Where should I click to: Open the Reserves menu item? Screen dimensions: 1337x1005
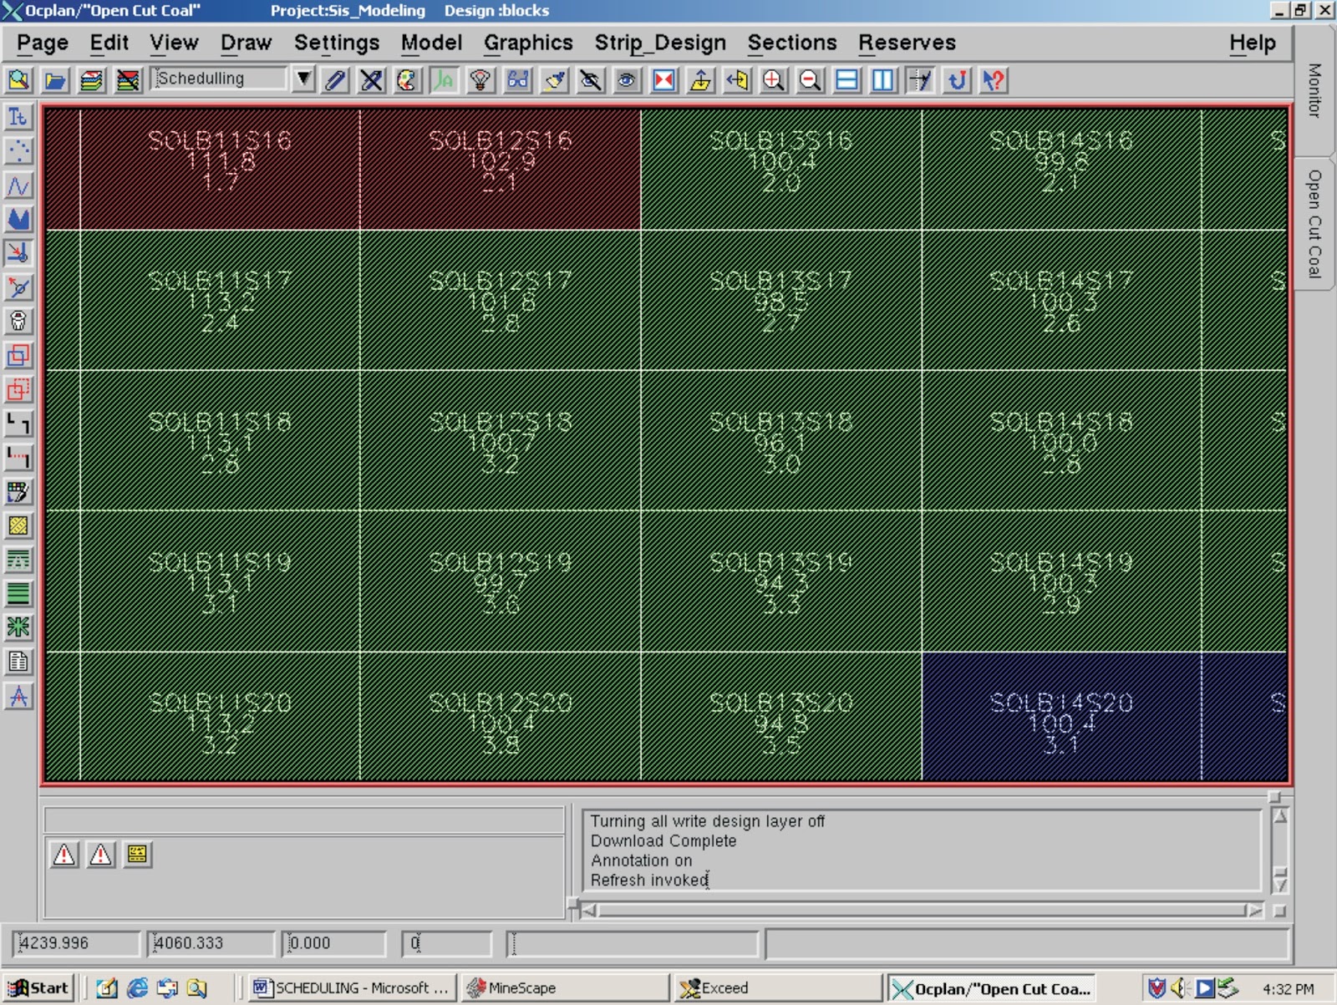click(906, 43)
